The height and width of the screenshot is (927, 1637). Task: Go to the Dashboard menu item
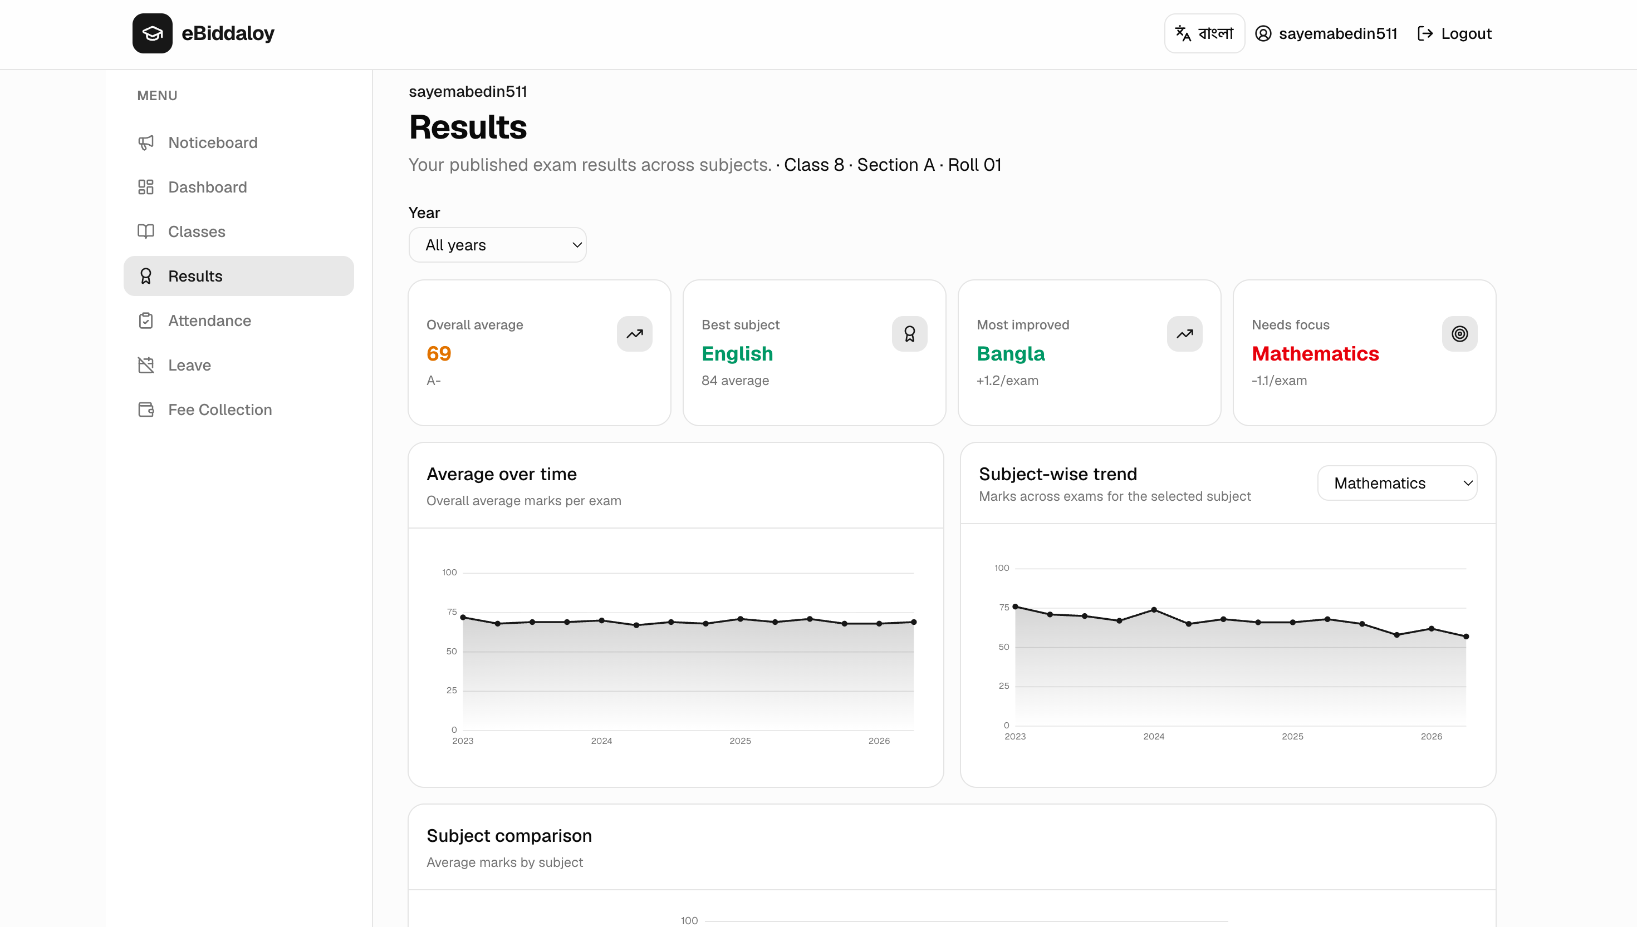tap(239, 187)
